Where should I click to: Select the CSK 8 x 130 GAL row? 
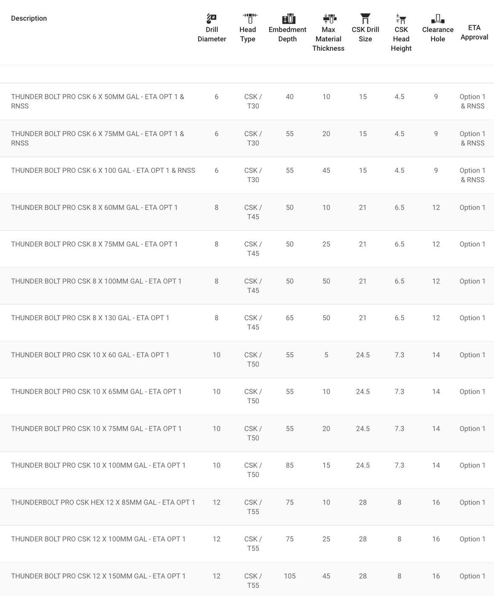(x=90, y=318)
